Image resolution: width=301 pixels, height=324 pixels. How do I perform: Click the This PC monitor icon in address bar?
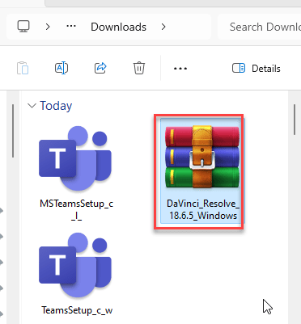click(x=23, y=27)
